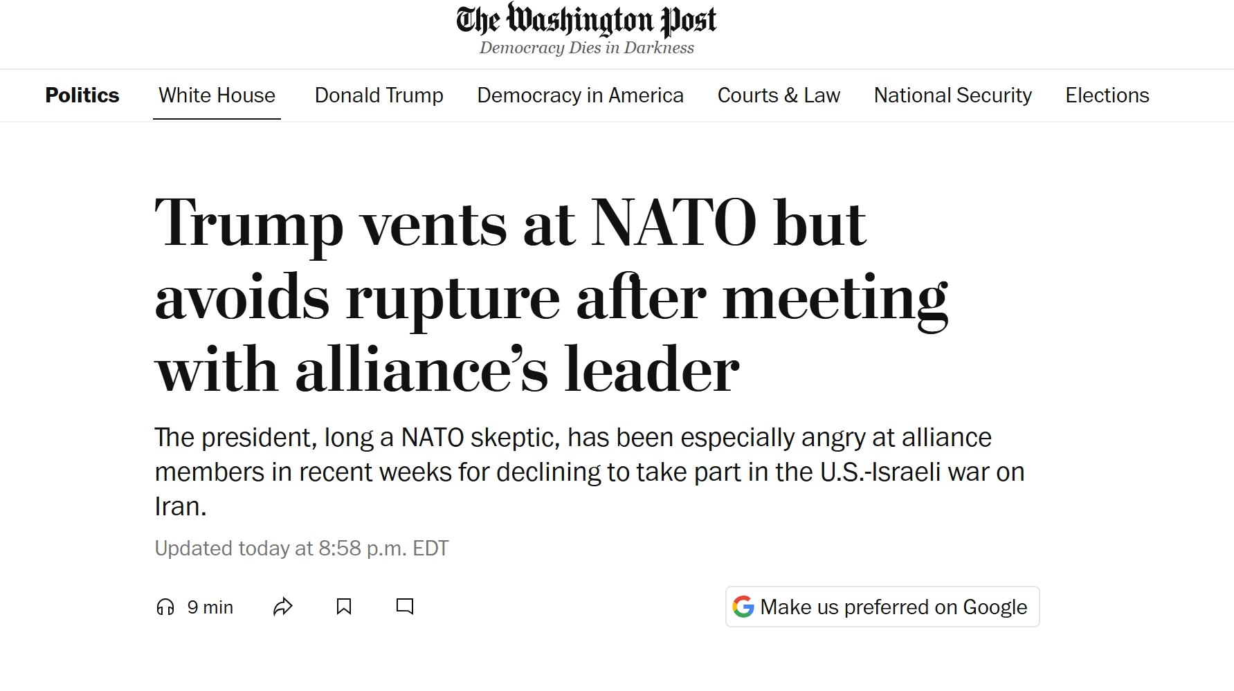This screenshot has height=691, width=1234.
Task: Click the article subheadline about Iran war
Action: point(588,472)
